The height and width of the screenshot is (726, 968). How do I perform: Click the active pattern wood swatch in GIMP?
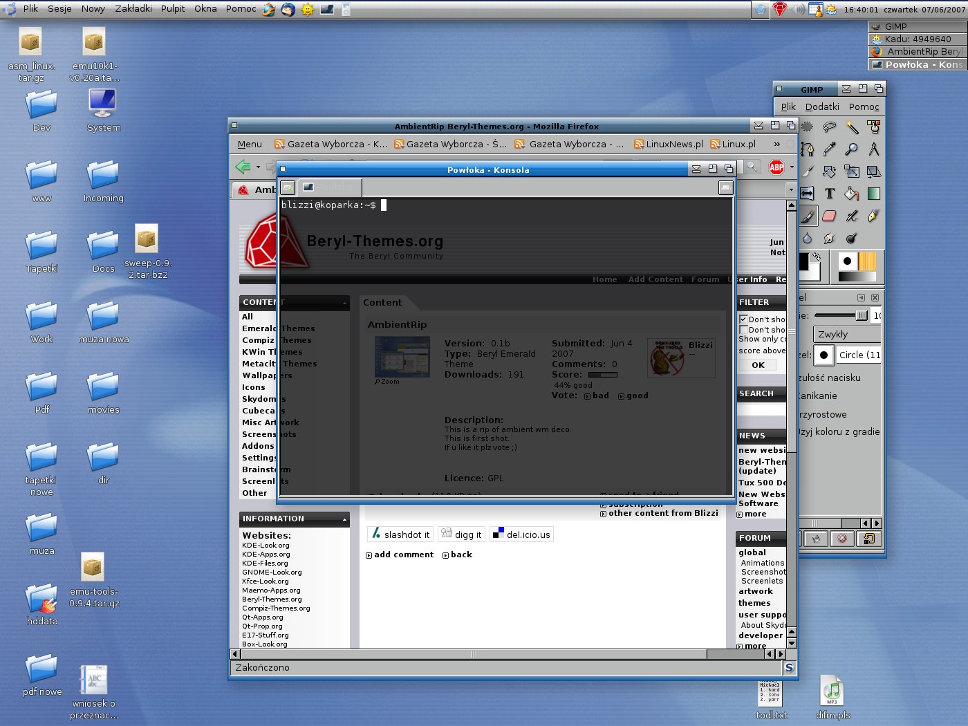pyautogui.click(x=867, y=261)
